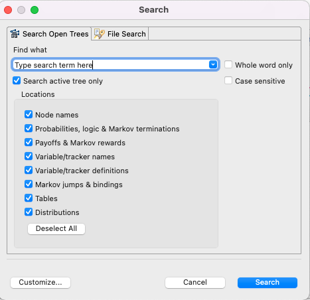Switch to the File Search tab
The width and height of the screenshot is (310, 300).
pos(119,34)
